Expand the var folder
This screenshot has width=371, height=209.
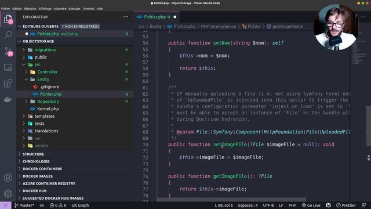click(24, 138)
